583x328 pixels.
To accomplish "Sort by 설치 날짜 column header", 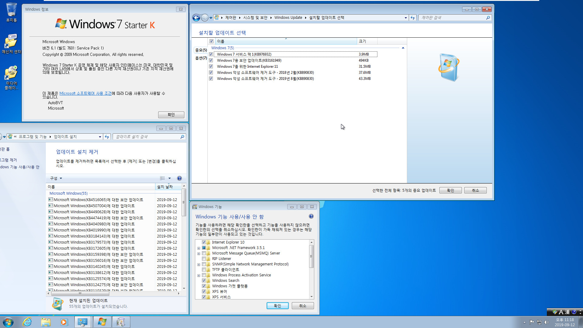I will click(168, 187).
